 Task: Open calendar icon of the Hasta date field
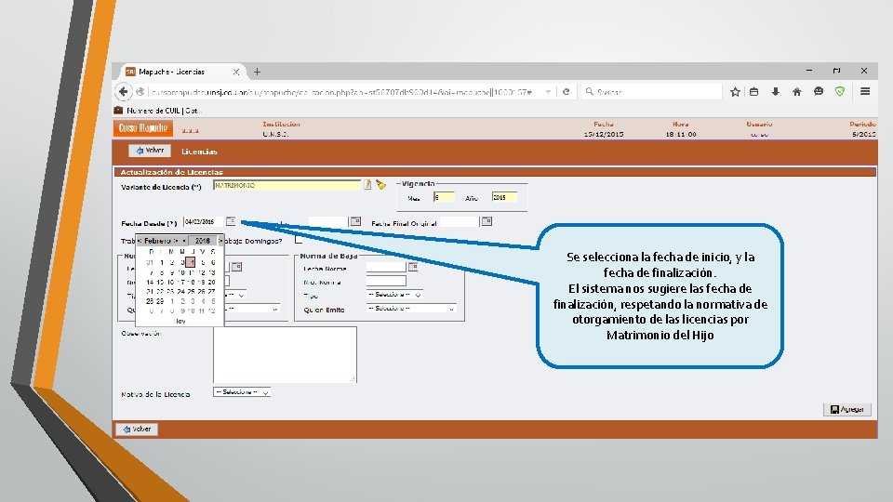tap(355, 221)
